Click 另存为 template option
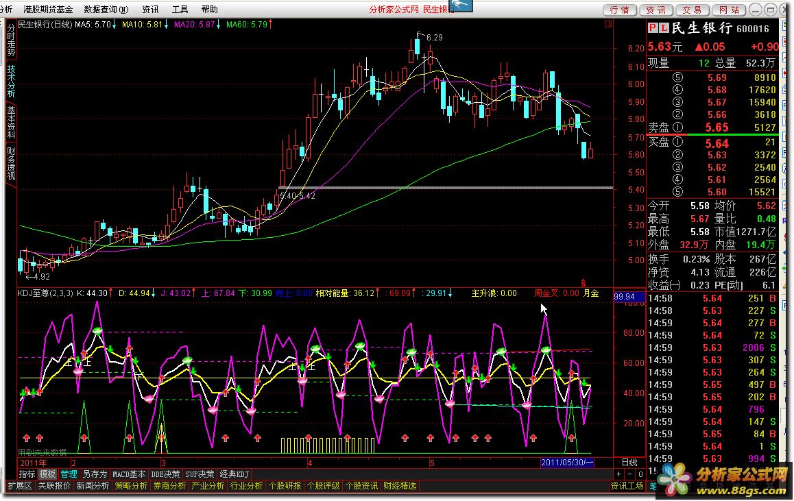 (95, 474)
